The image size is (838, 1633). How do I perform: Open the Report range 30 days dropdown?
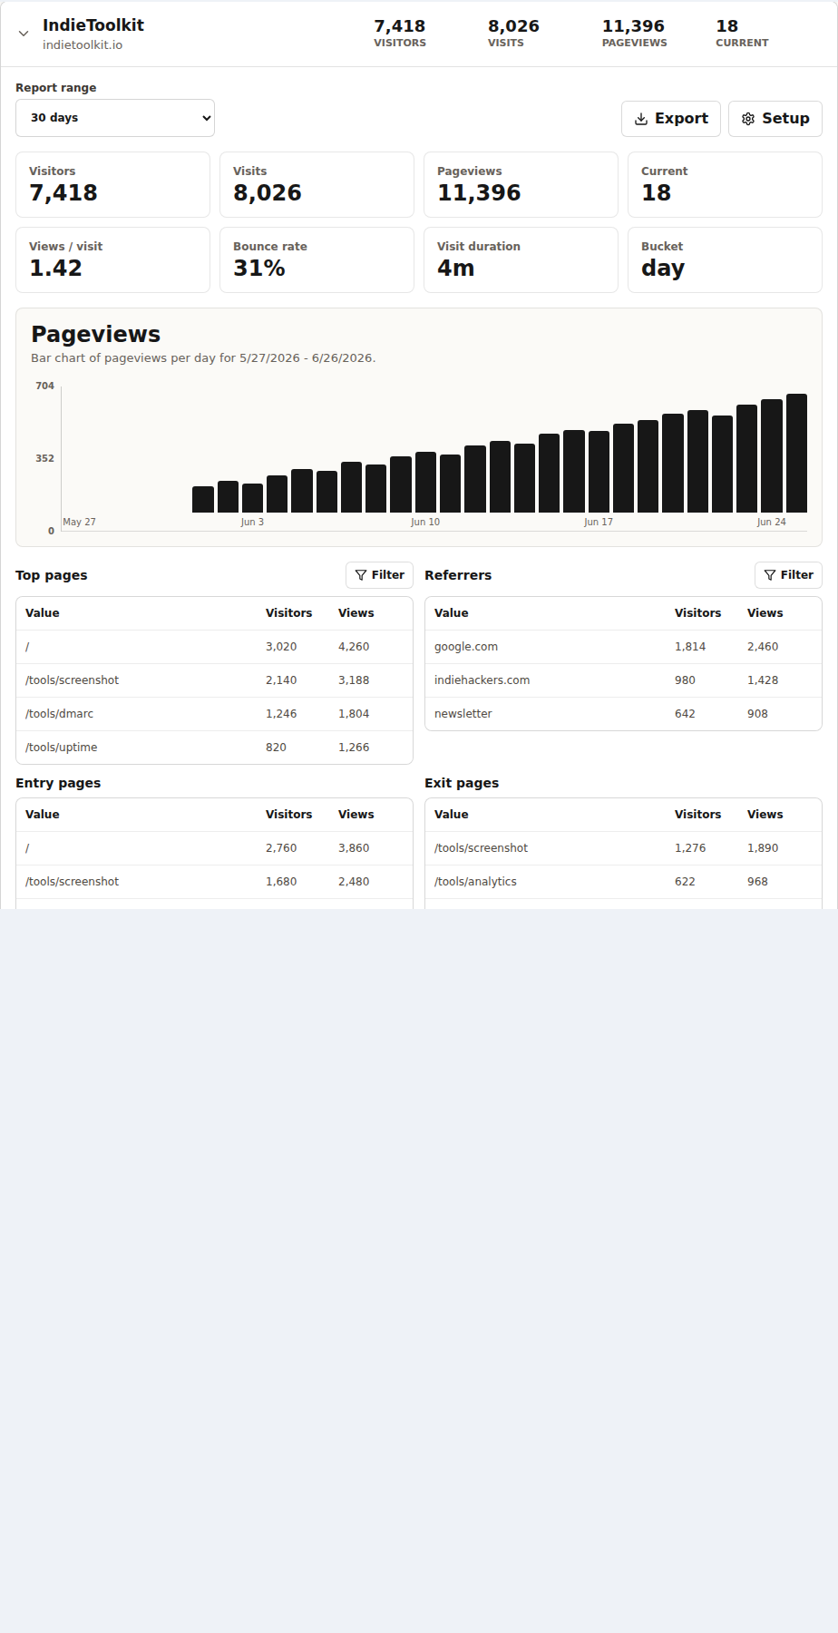point(115,118)
